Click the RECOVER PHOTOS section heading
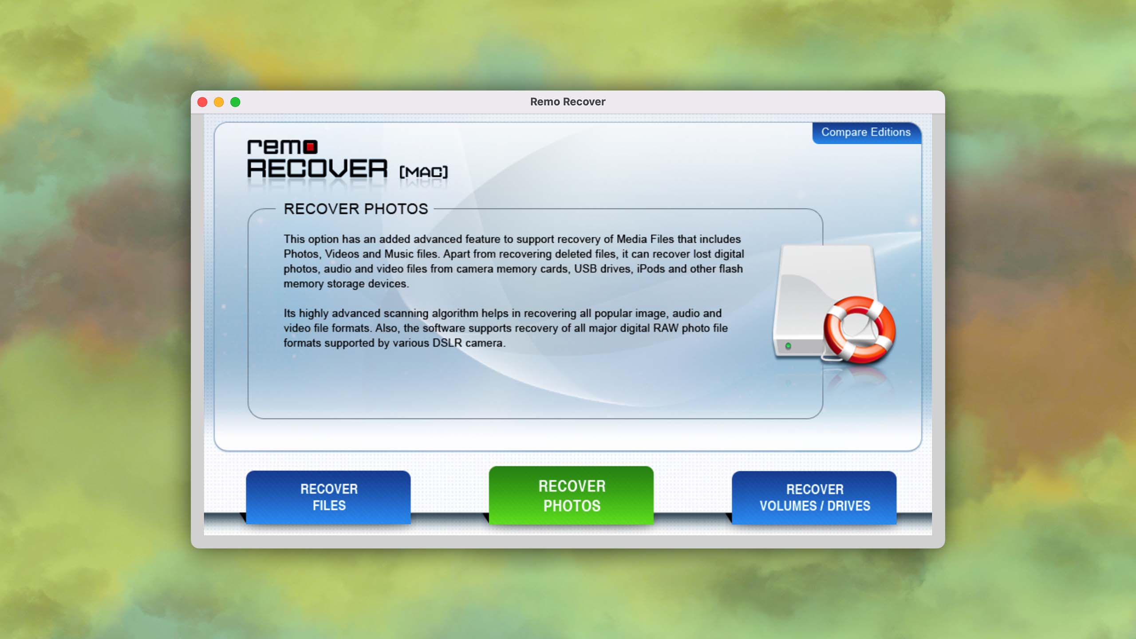The height and width of the screenshot is (639, 1136). tap(355, 209)
